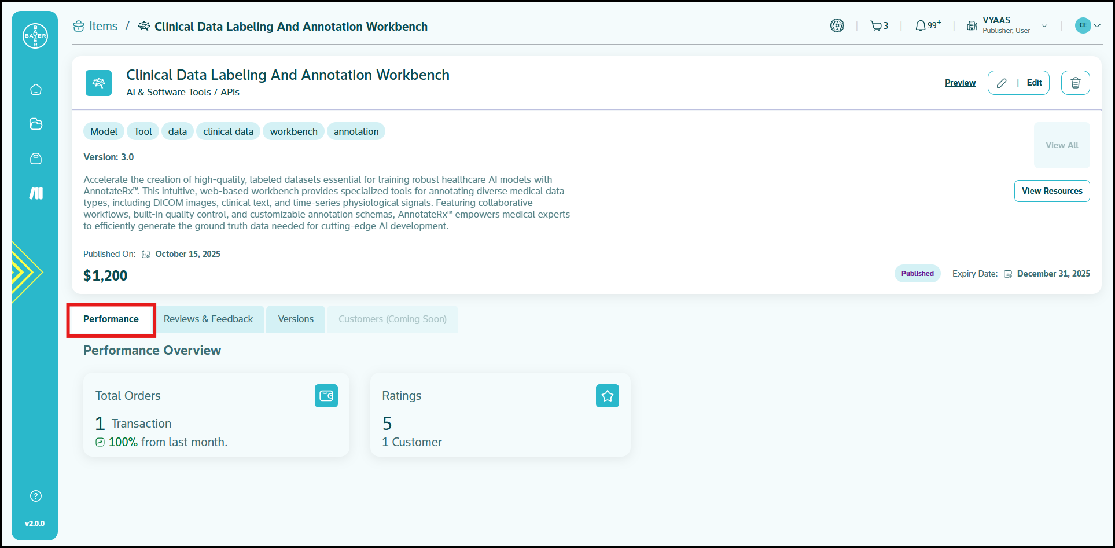Open the Preview link
Viewport: 1115px width, 548px height.
[x=960, y=83]
